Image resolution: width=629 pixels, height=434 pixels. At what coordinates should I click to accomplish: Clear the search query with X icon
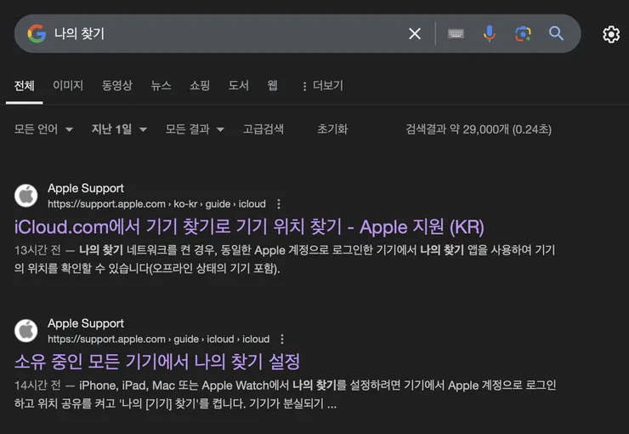tap(415, 33)
